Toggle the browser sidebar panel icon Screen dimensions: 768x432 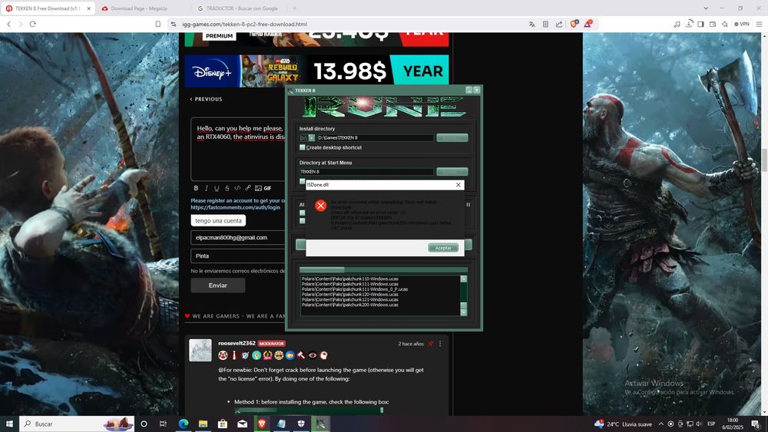coord(701,24)
